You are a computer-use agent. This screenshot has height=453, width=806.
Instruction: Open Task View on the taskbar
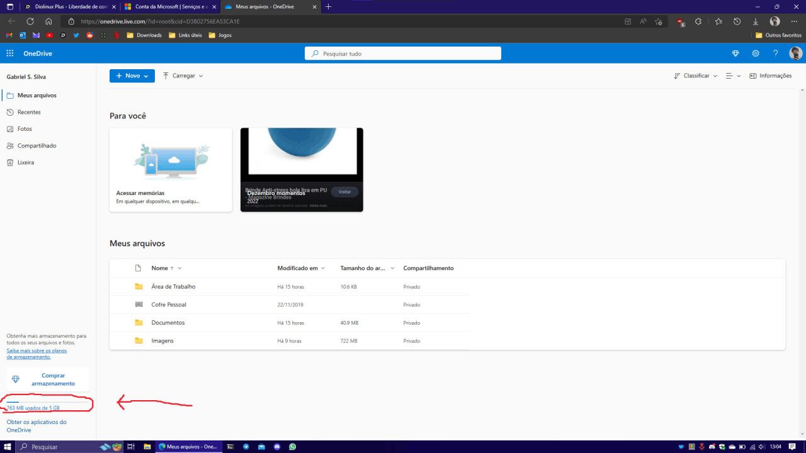(x=132, y=447)
